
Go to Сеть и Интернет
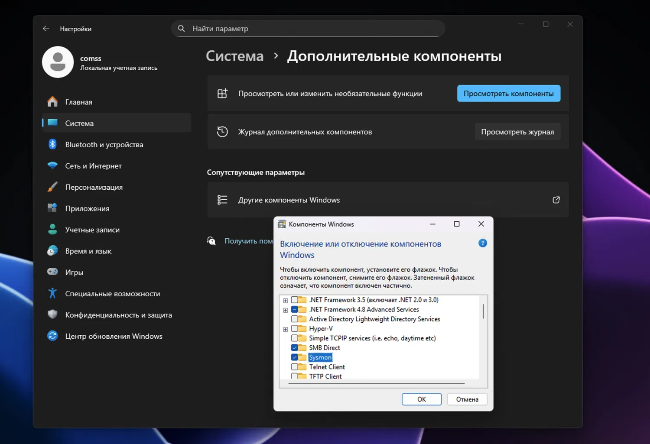point(116,165)
